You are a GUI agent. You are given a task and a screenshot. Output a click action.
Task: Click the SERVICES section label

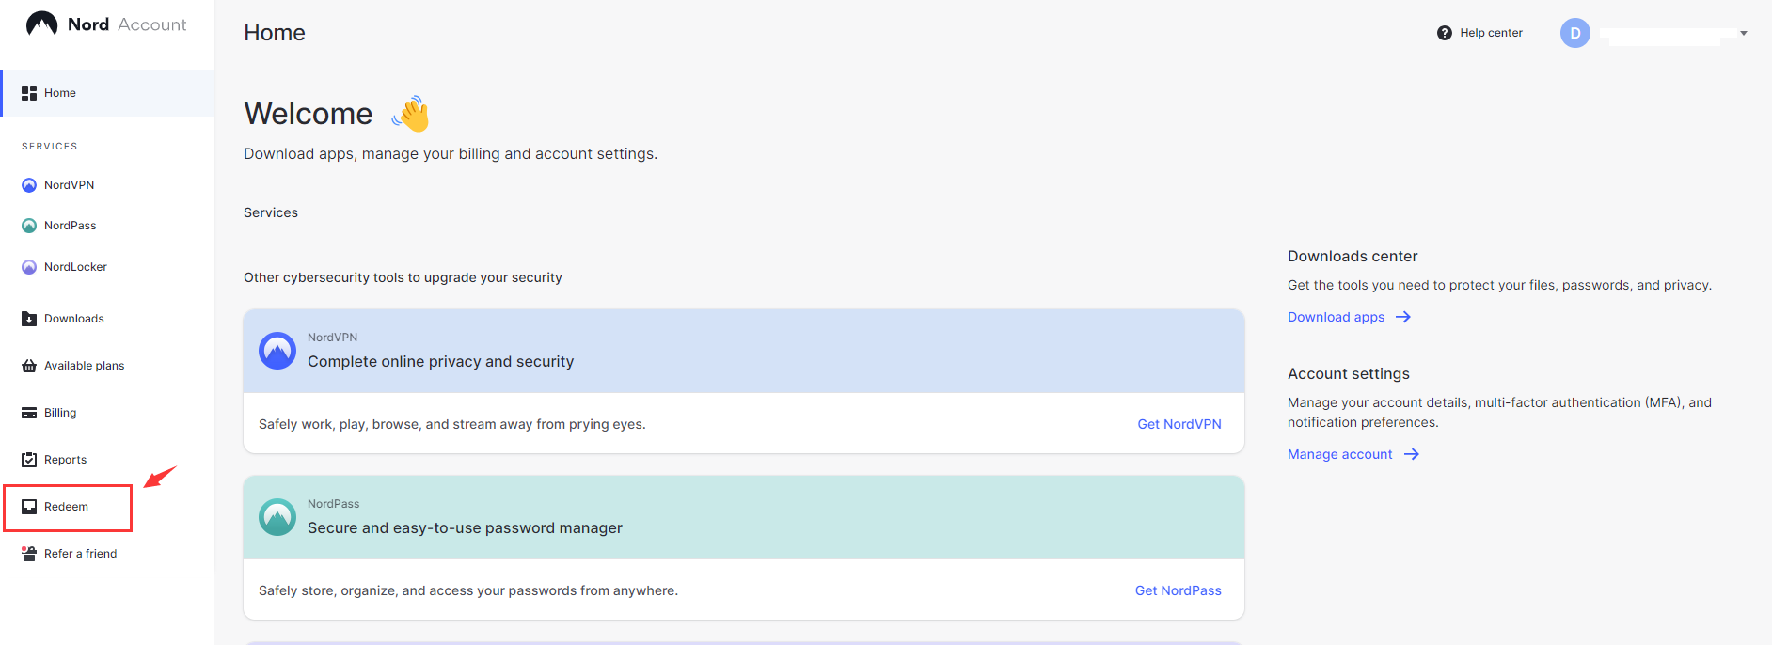click(x=50, y=147)
